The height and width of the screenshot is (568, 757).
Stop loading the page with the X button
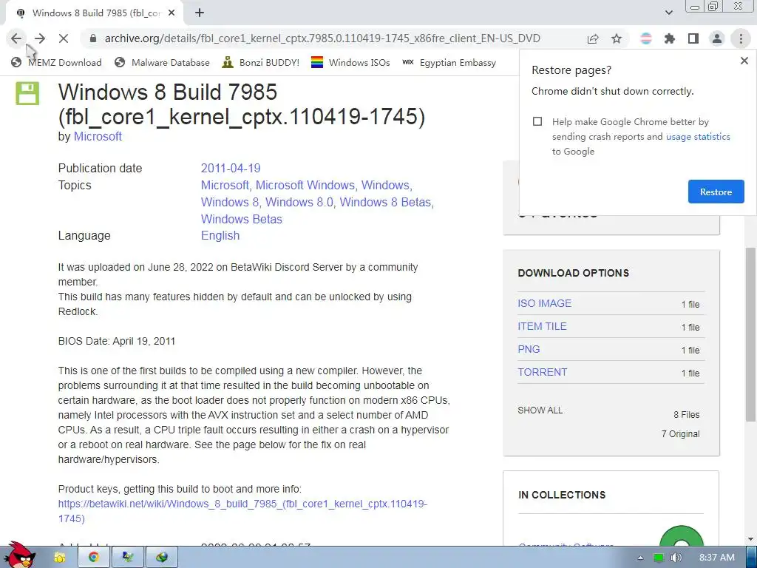point(64,38)
